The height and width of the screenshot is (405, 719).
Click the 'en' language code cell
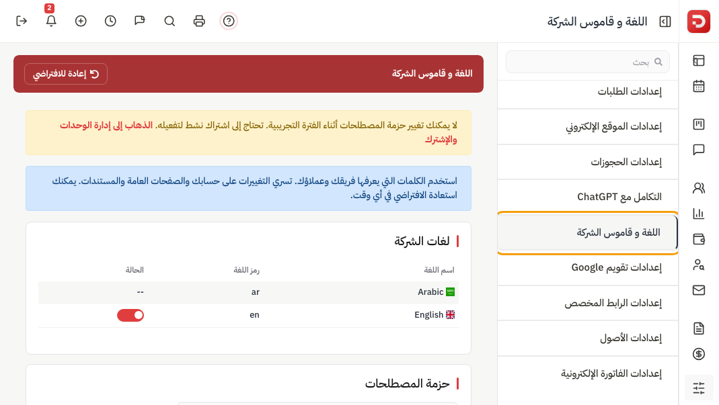pyautogui.click(x=254, y=315)
